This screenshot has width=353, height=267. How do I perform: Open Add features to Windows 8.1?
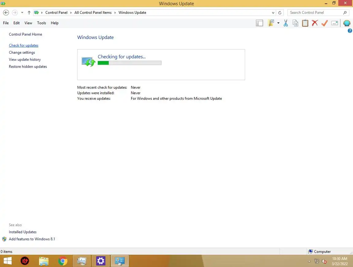click(x=32, y=239)
